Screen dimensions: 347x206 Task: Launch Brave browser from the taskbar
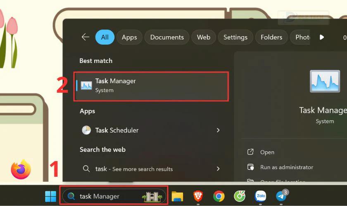pyautogui.click(x=198, y=196)
